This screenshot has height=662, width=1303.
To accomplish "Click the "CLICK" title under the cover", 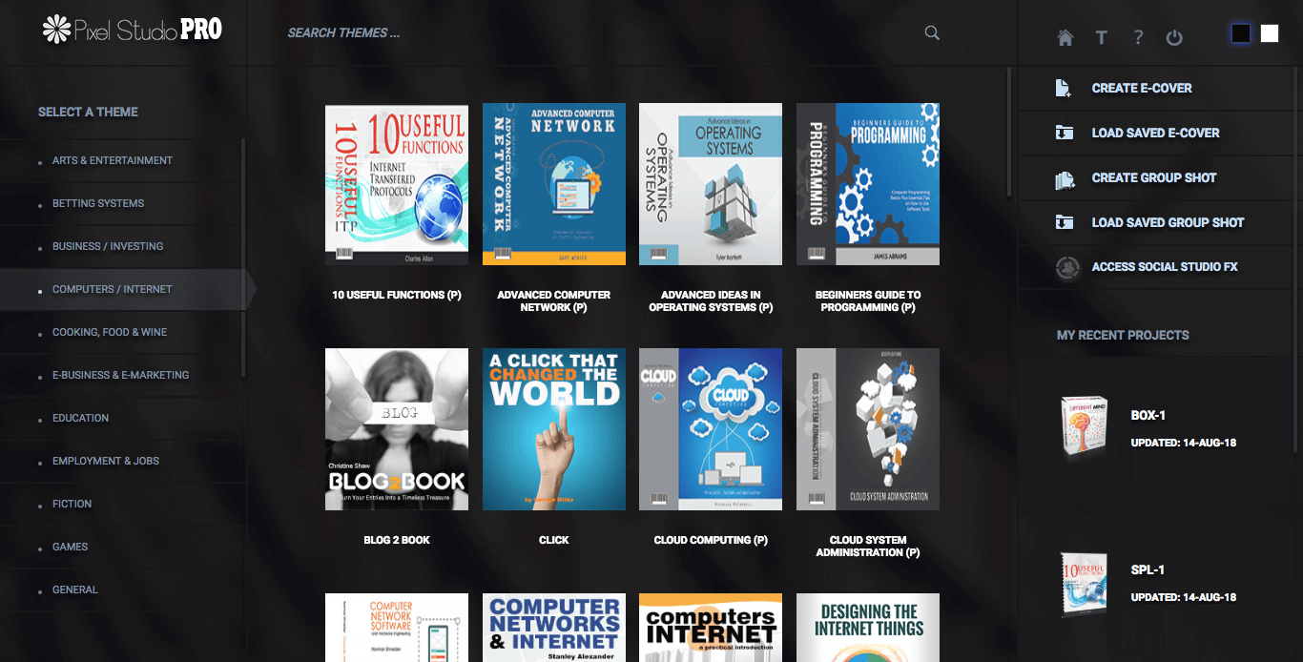I will (554, 540).
